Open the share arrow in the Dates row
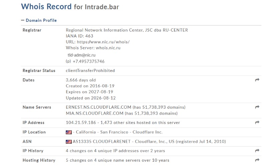The image size is (267, 166). point(257,80)
